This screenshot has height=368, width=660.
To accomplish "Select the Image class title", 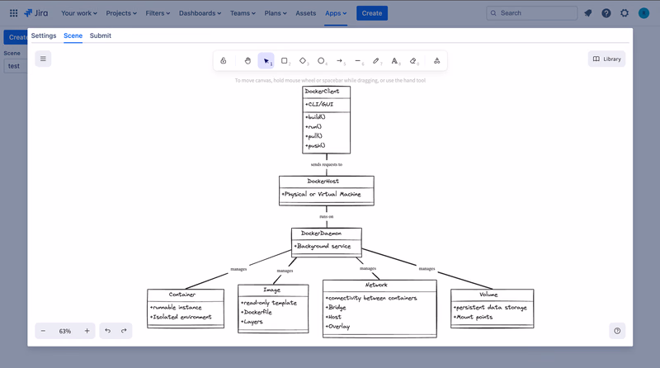I will point(271,290).
